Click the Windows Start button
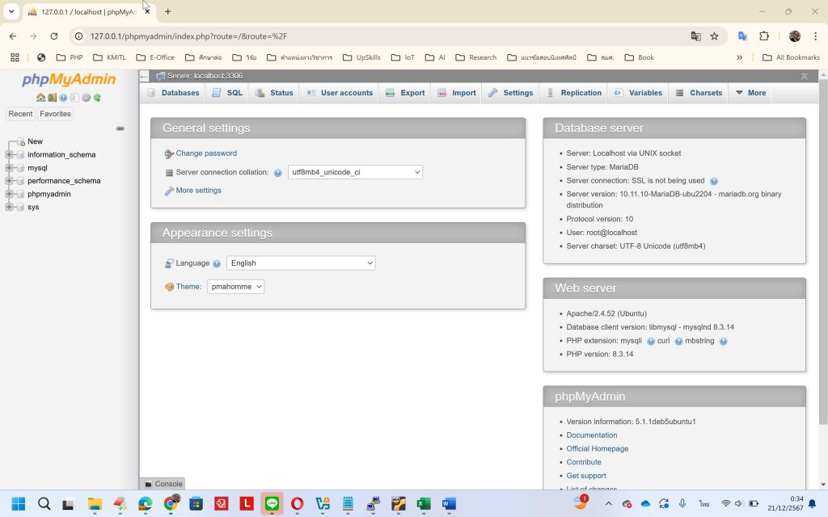Viewport: 828px width, 517px height. (19, 504)
